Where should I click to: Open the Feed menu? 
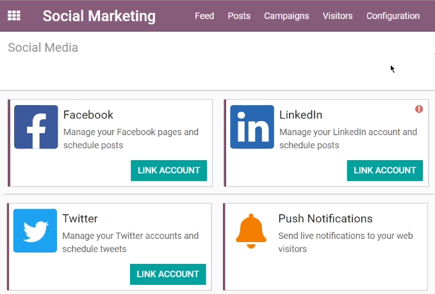[204, 16]
